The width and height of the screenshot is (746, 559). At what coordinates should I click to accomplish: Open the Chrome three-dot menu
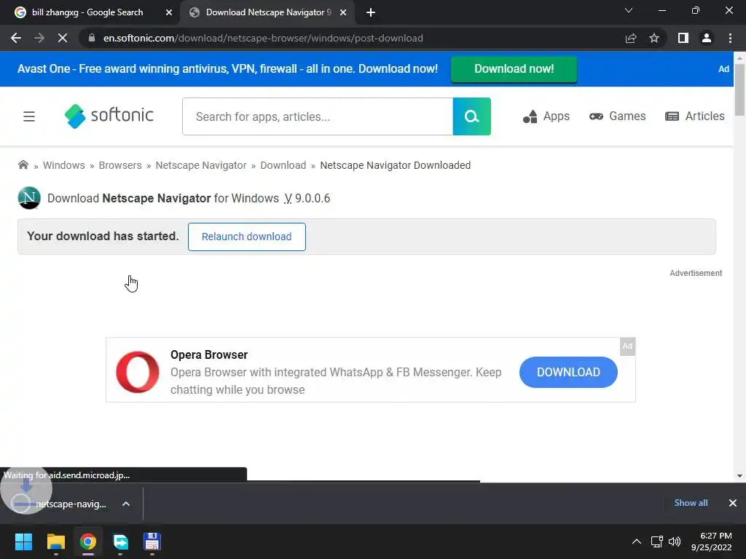point(730,38)
